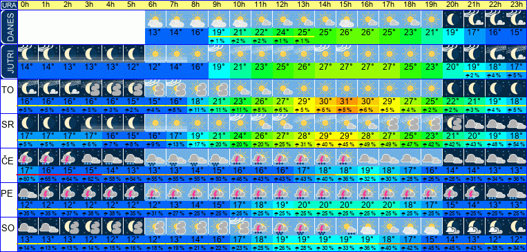Click the SR 20h windy cloudy night icon
The width and height of the screenshot is (527, 252).
(453, 123)
